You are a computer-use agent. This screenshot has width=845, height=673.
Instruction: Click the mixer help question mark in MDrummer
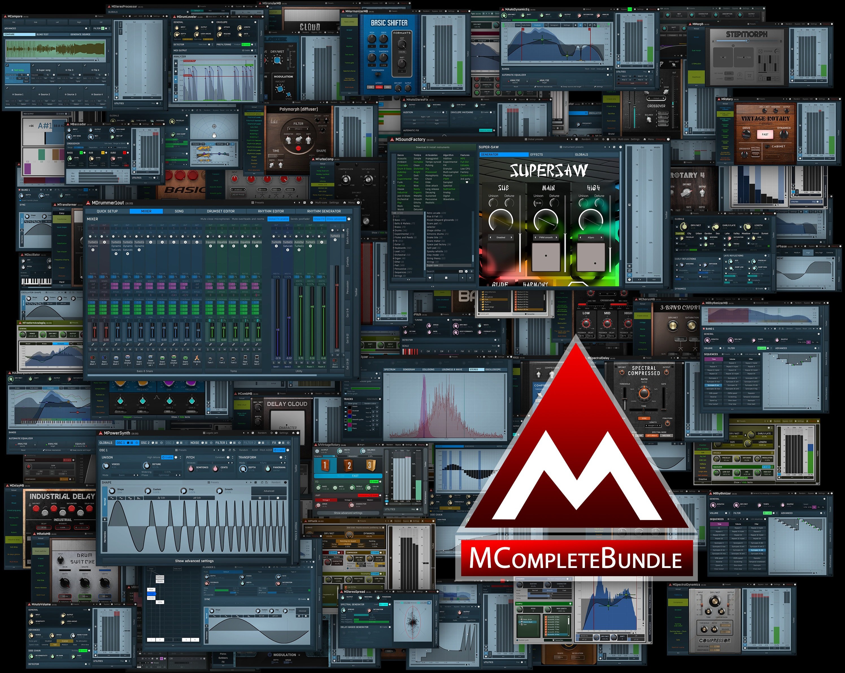(x=349, y=219)
